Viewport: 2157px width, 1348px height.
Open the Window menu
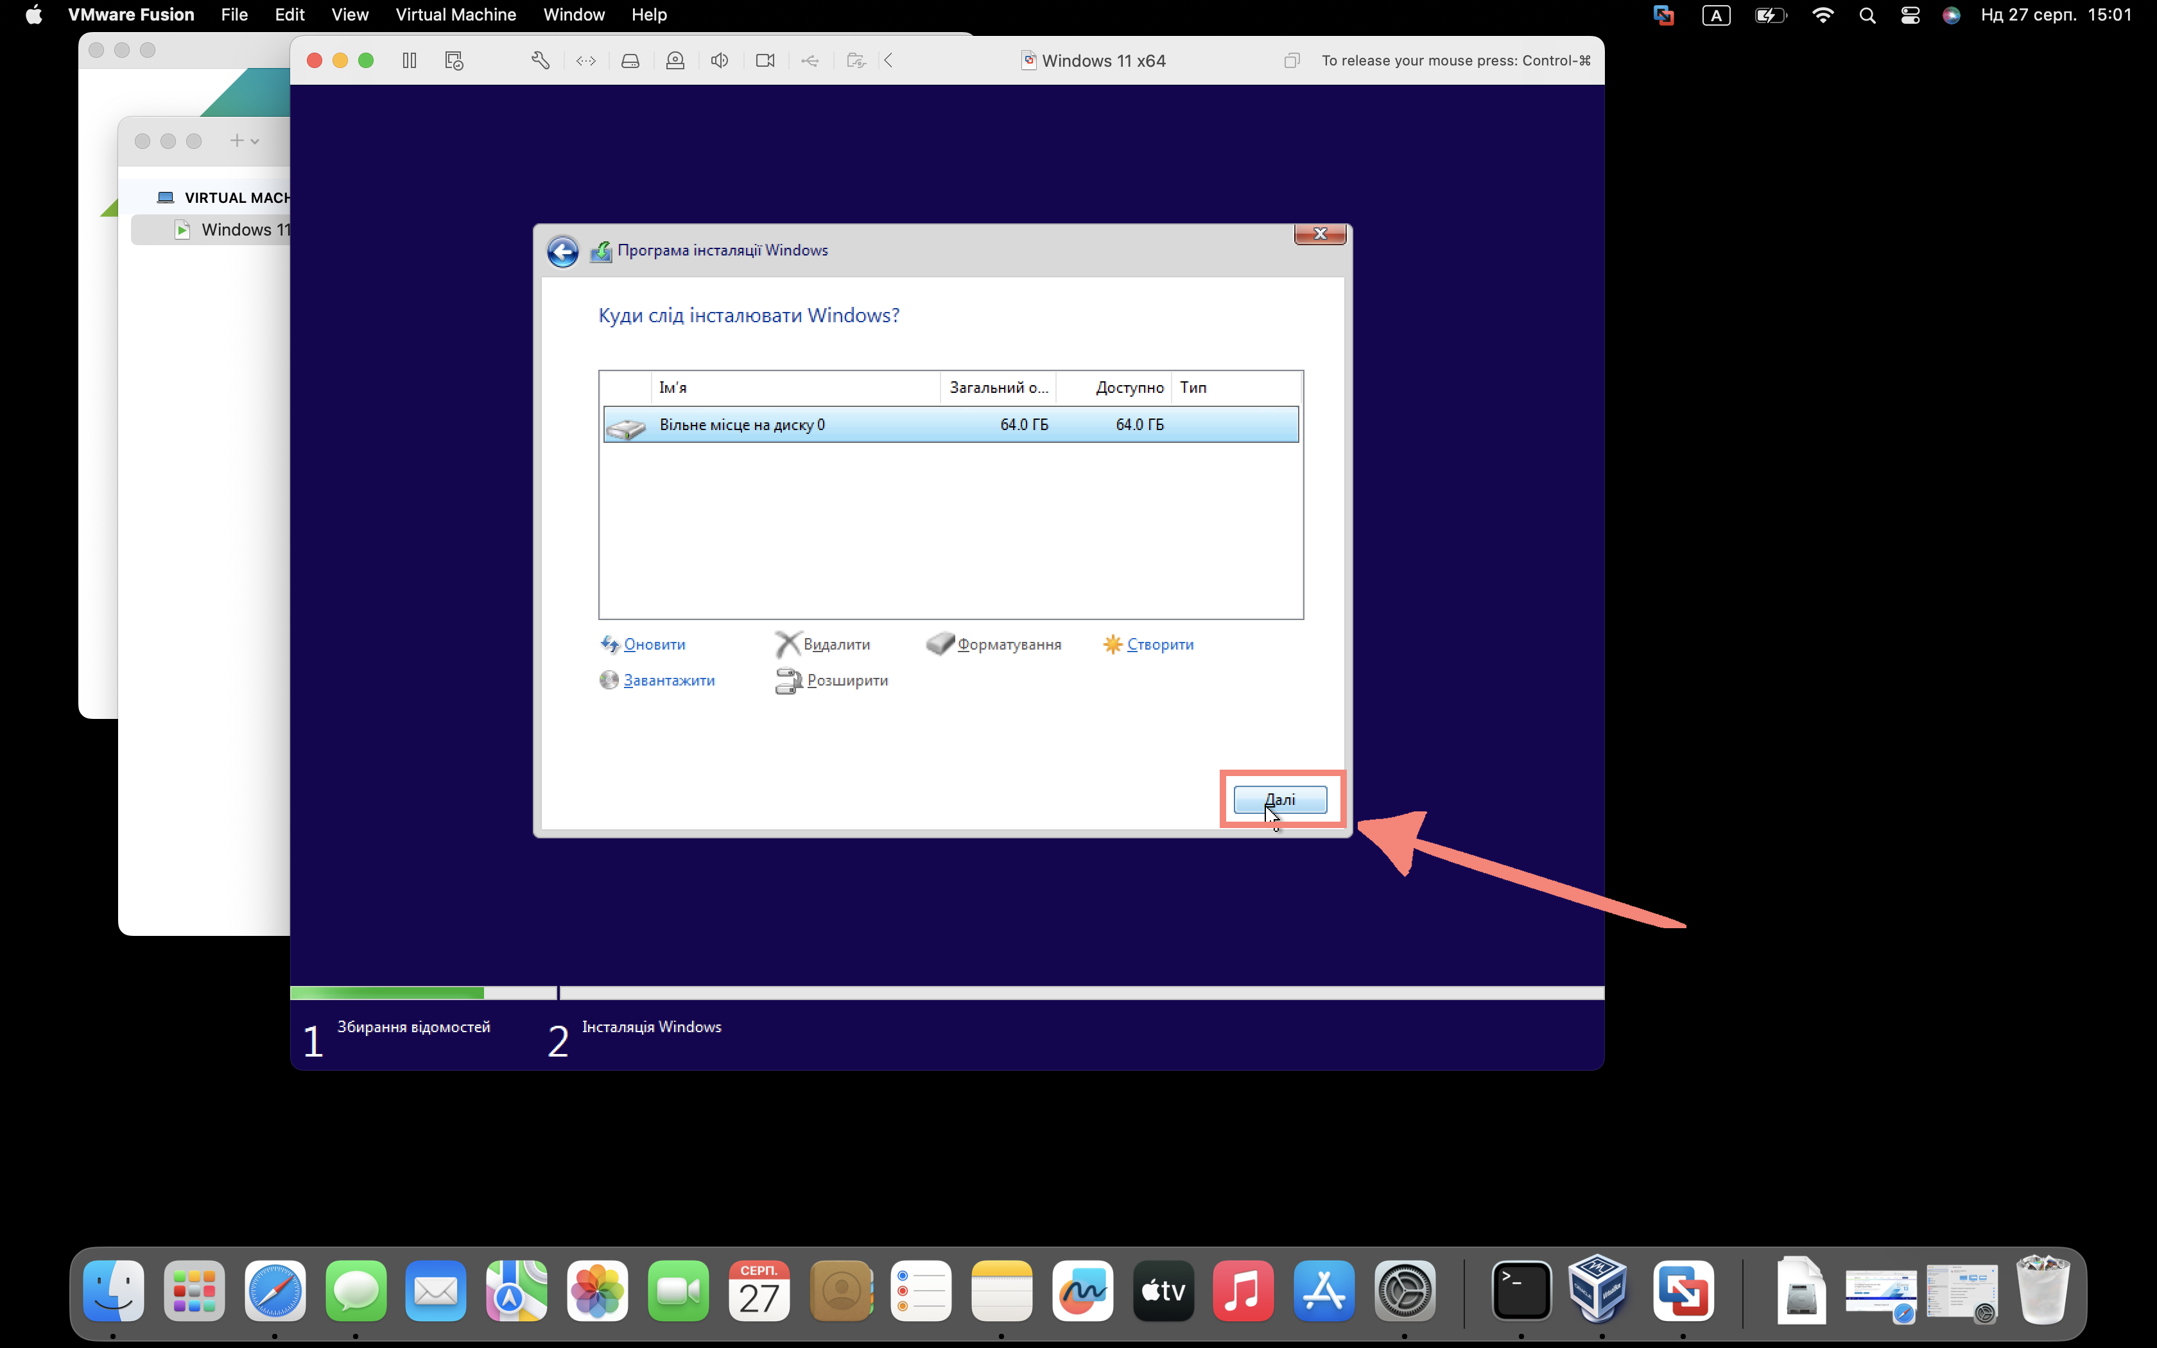pyautogui.click(x=574, y=14)
